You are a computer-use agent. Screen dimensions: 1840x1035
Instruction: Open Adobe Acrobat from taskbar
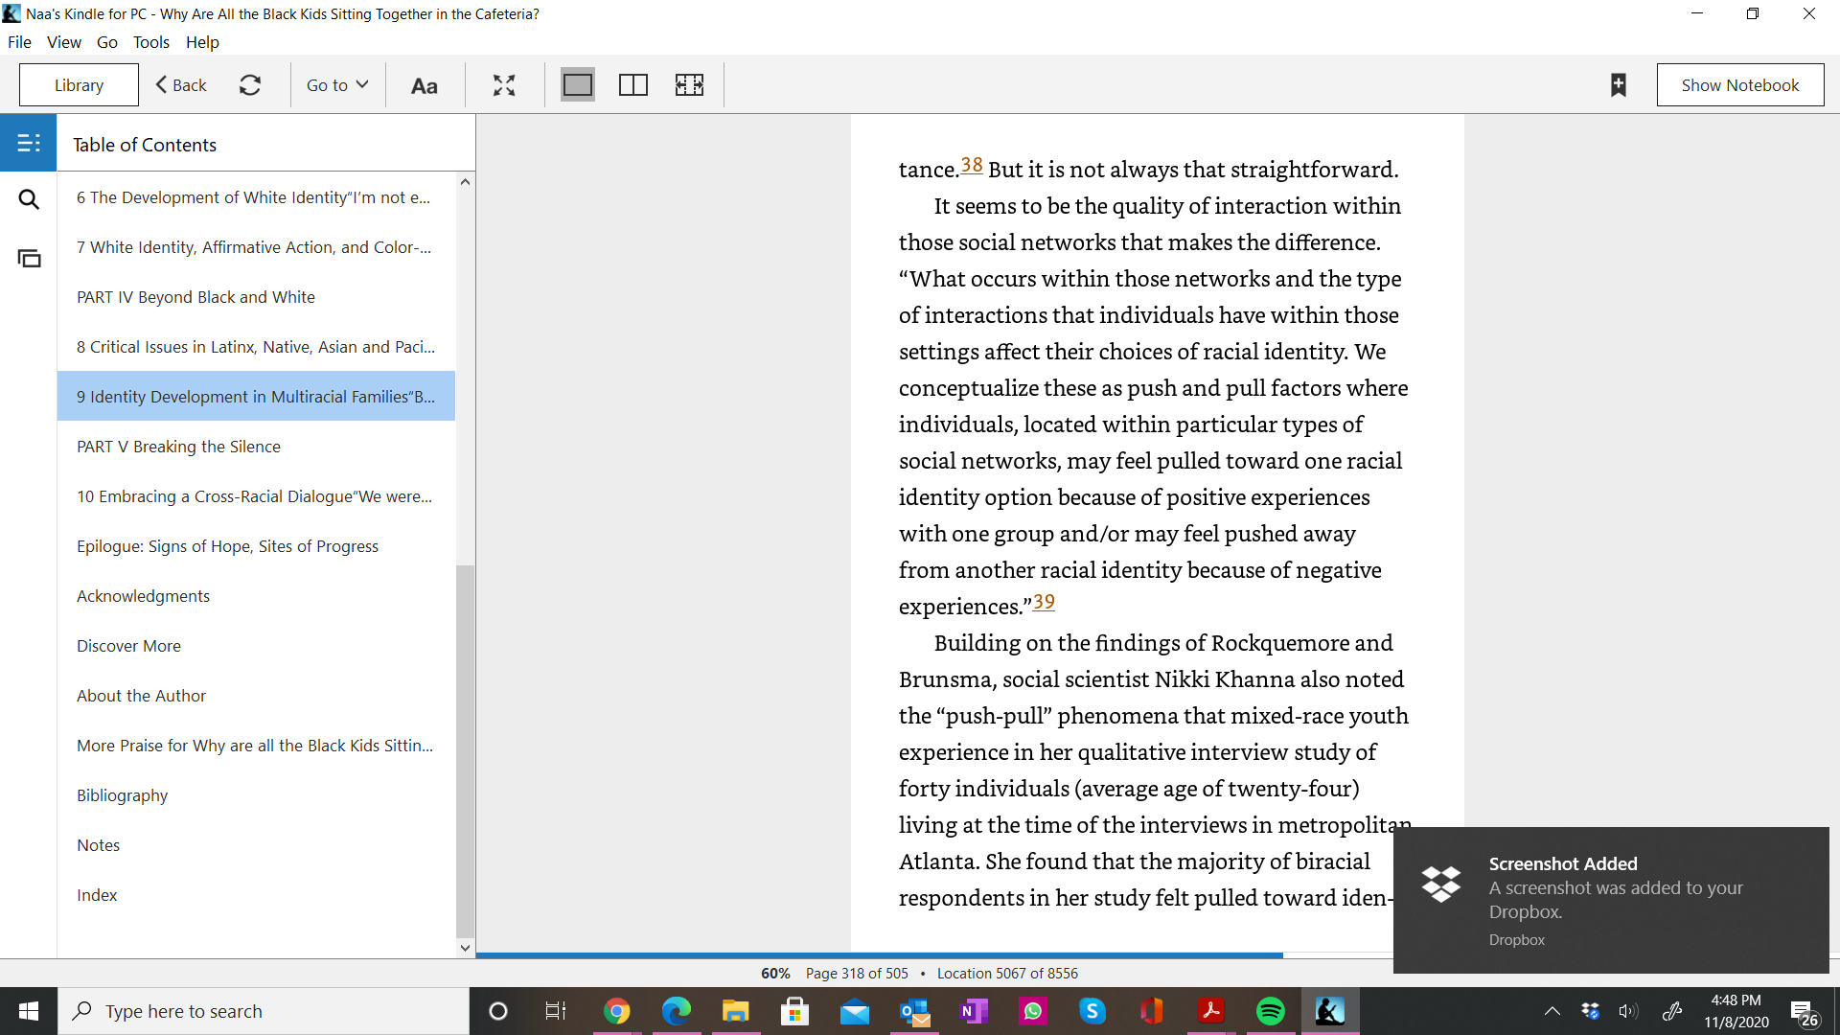[1211, 1011]
